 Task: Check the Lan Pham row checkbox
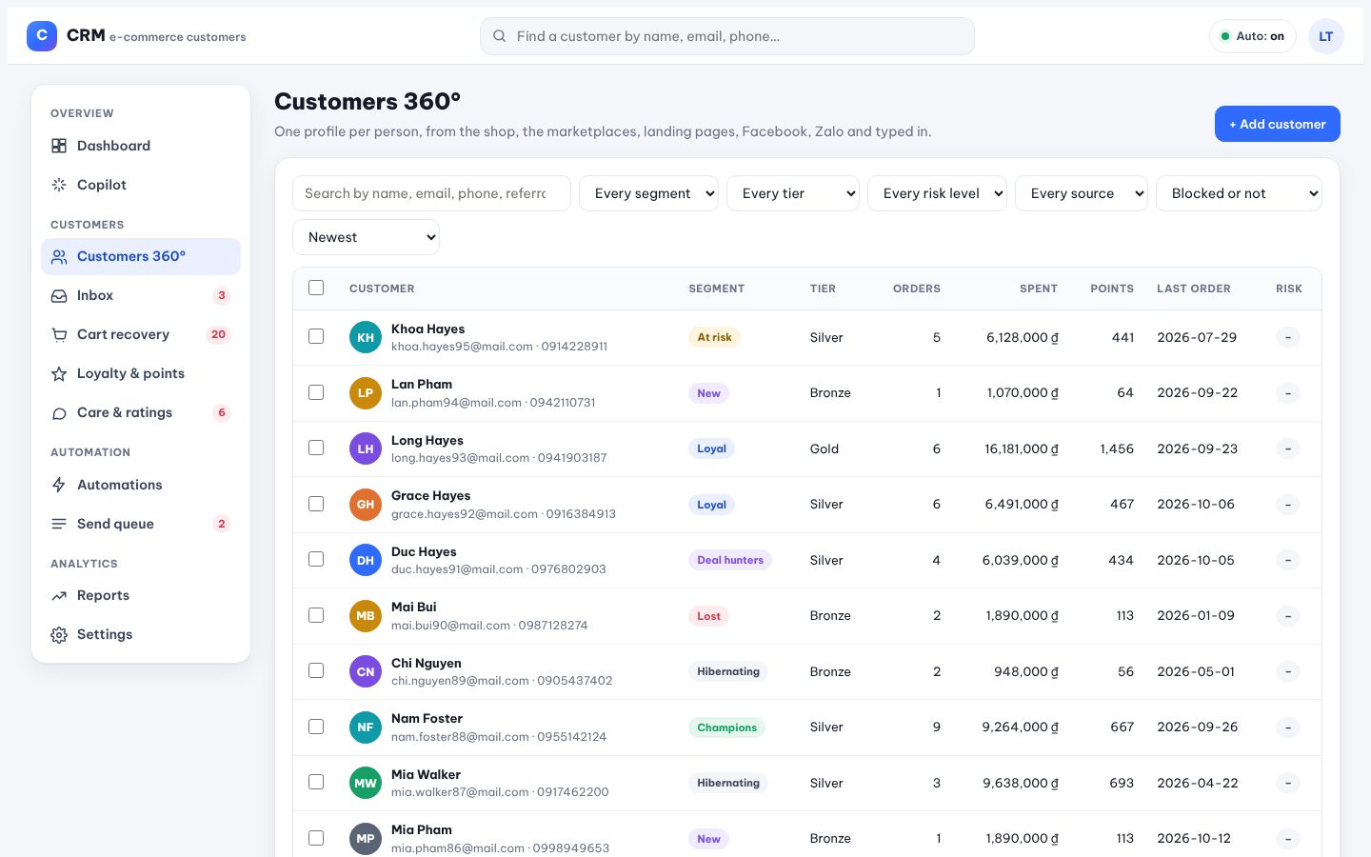click(x=316, y=392)
